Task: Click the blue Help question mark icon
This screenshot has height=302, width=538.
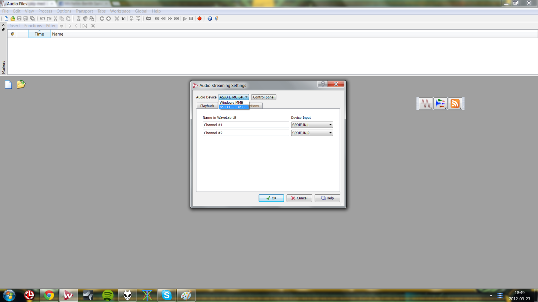Action: 210,18
